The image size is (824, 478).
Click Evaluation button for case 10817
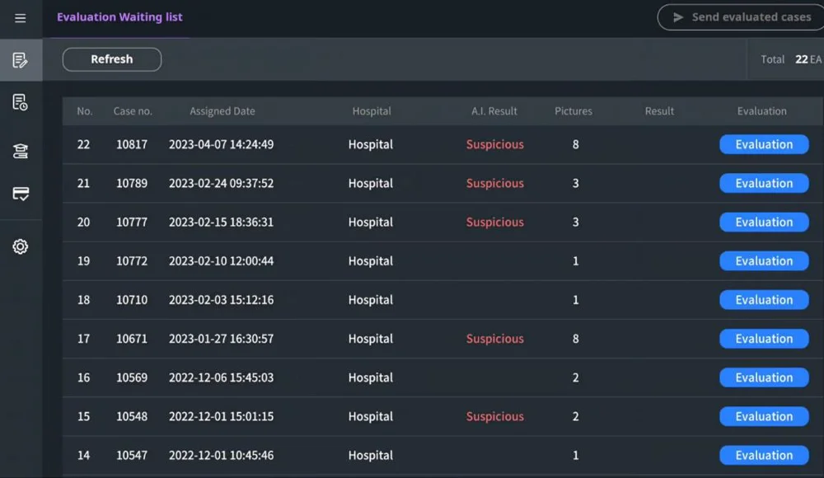764,144
